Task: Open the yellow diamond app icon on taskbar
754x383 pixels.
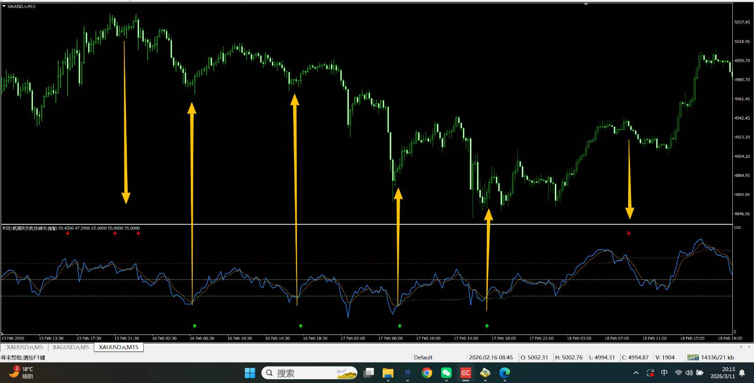Action: [x=485, y=373]
